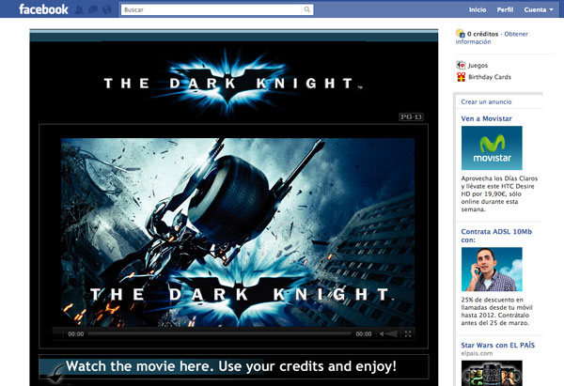Image resolution: width=564 pixels, height=386 pixels.
Task: Click the Birthday Cards gift icon
Action: coord(461,77)
